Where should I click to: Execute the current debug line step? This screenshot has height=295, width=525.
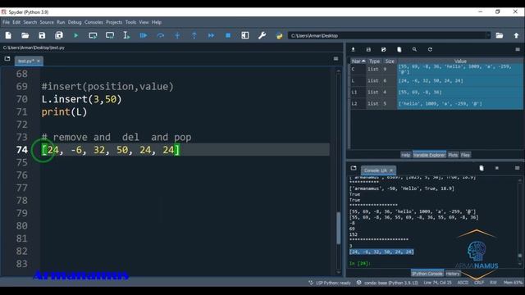click(161, 35)
